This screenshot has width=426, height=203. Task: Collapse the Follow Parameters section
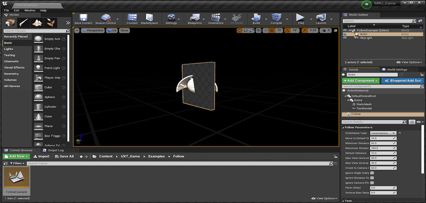(343, 127)
